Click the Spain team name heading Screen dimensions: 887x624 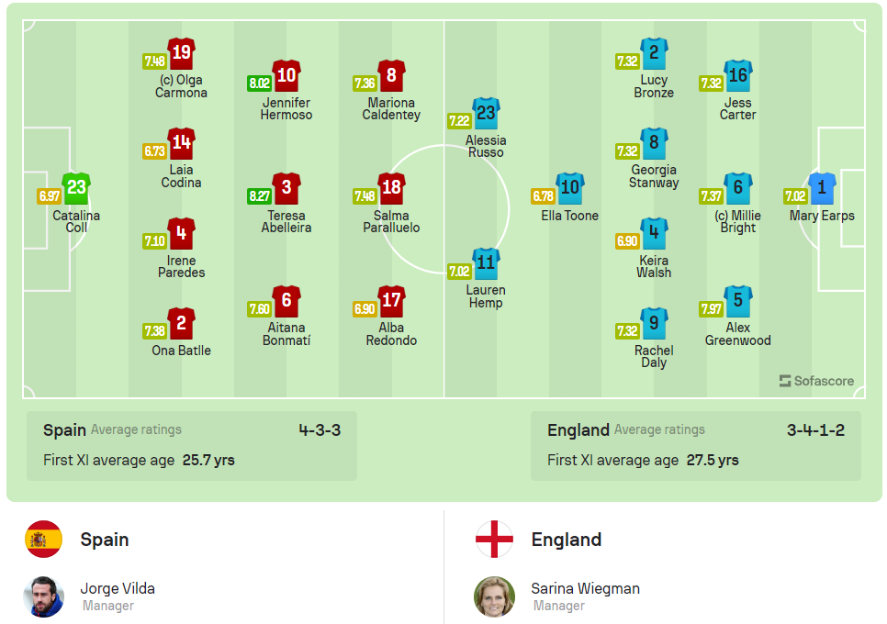(x=105, y=540)
